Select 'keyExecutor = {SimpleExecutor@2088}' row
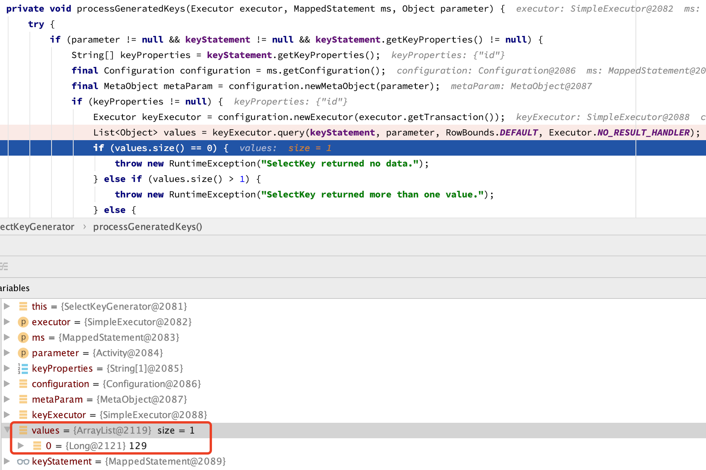 [353, 415]
